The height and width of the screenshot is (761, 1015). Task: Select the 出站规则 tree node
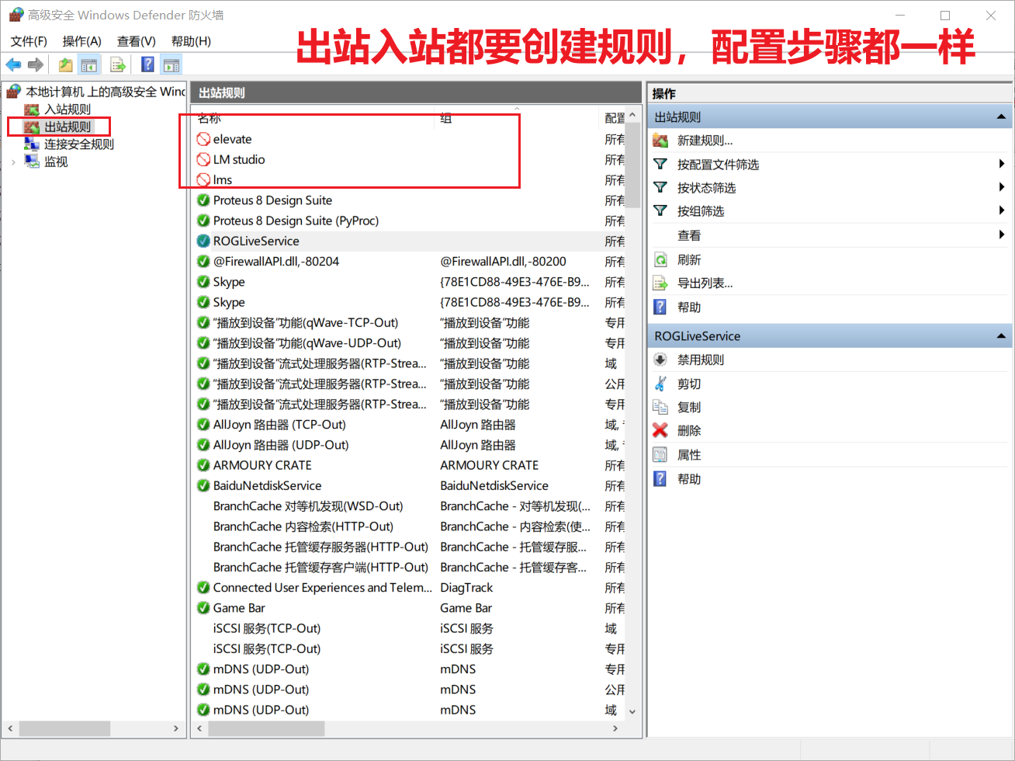[67, 127]
